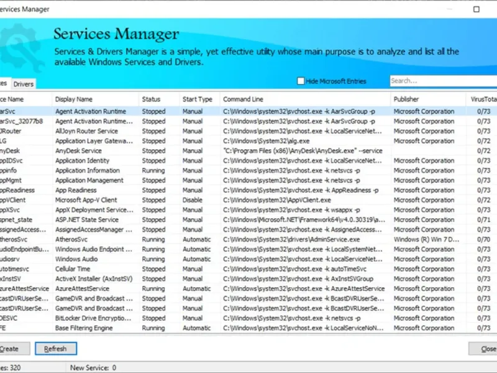Click the AnyDesk.exe --service command line cell
This screenshot has height=373, width=497.
[x=303, y=150]
